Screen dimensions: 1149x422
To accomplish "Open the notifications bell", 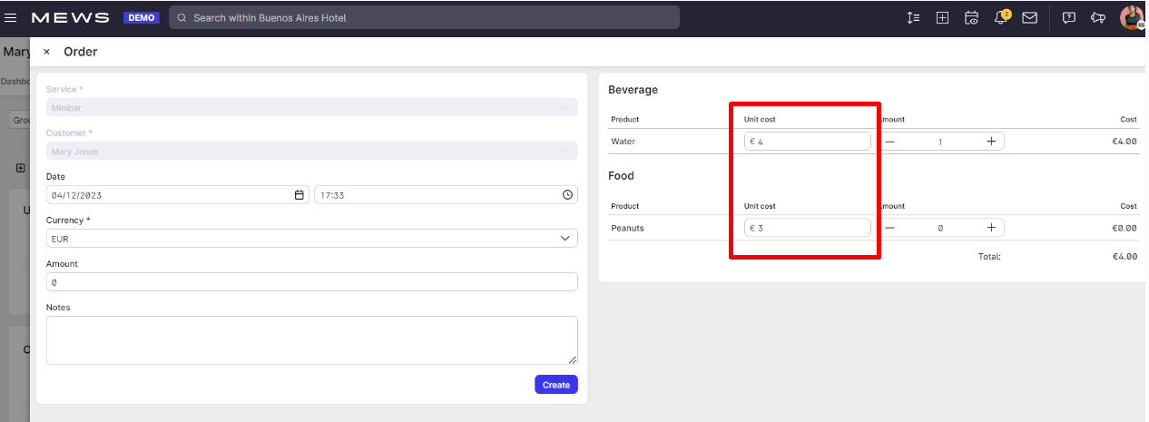I will 1001,17.
